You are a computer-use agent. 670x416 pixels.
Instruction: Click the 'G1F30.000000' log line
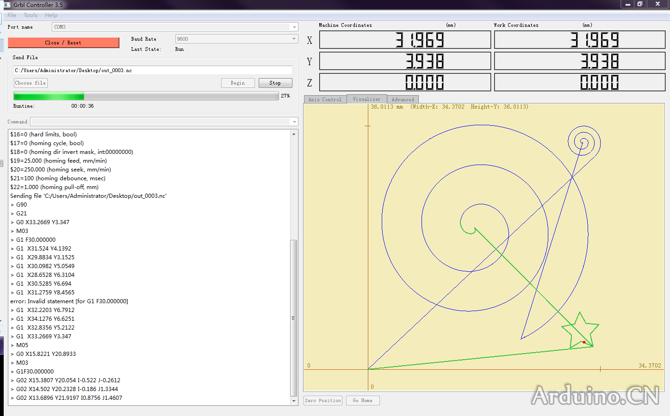pos(32,372)
